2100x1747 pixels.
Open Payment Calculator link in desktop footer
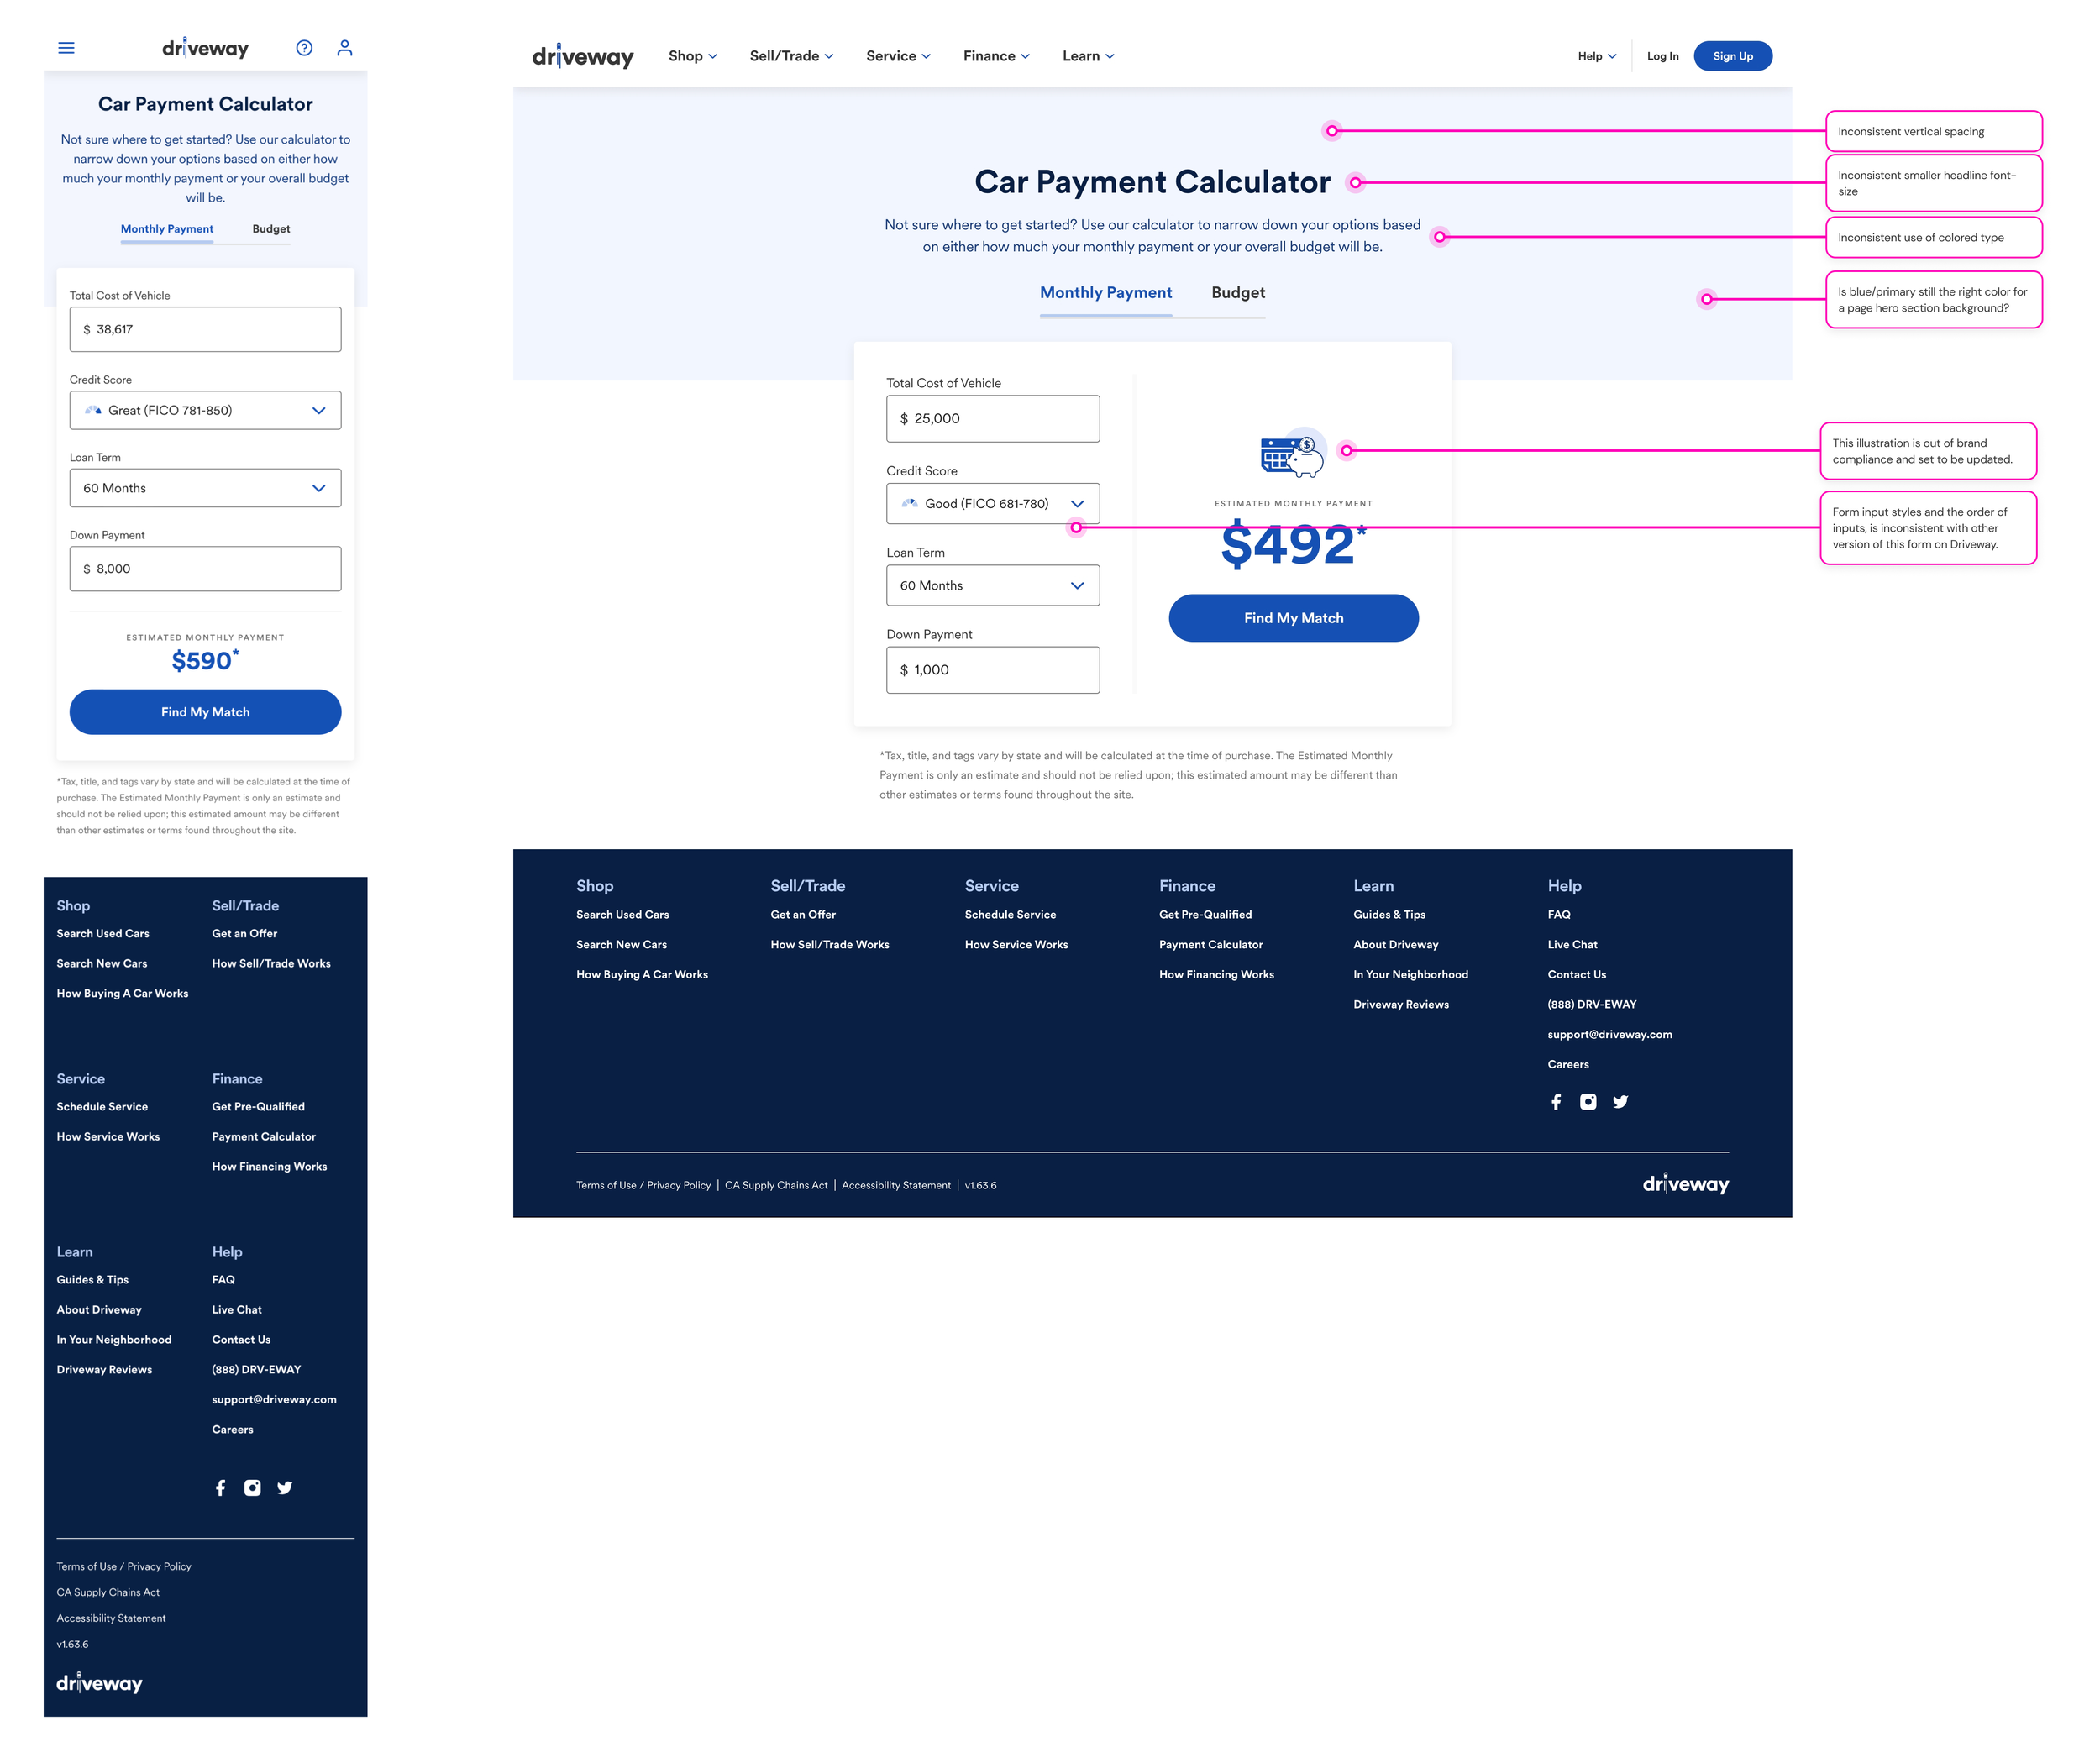[1210, 944]
